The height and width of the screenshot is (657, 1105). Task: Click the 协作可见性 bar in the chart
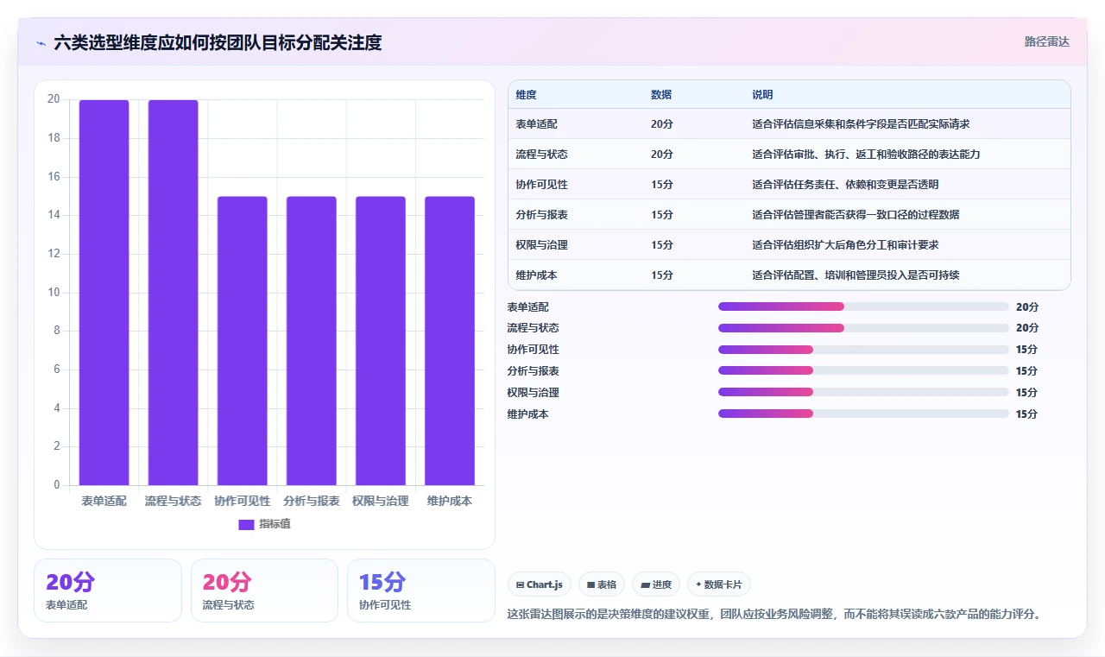point(243,341)
